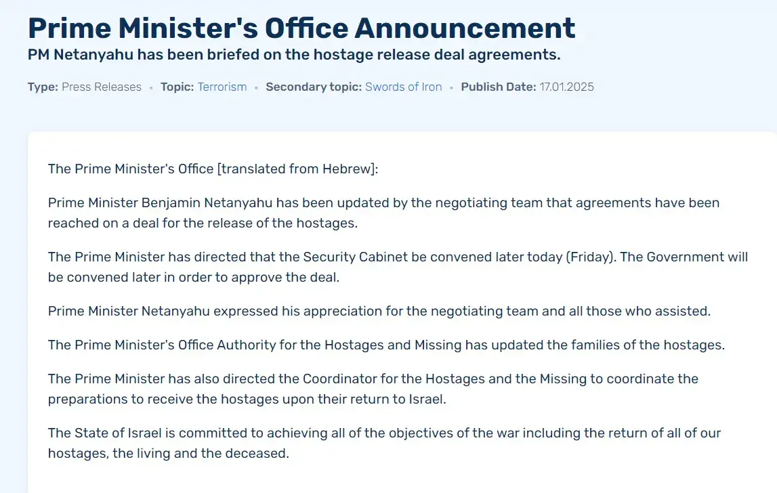Click the Press Releases type value

[x=102, y=87]
